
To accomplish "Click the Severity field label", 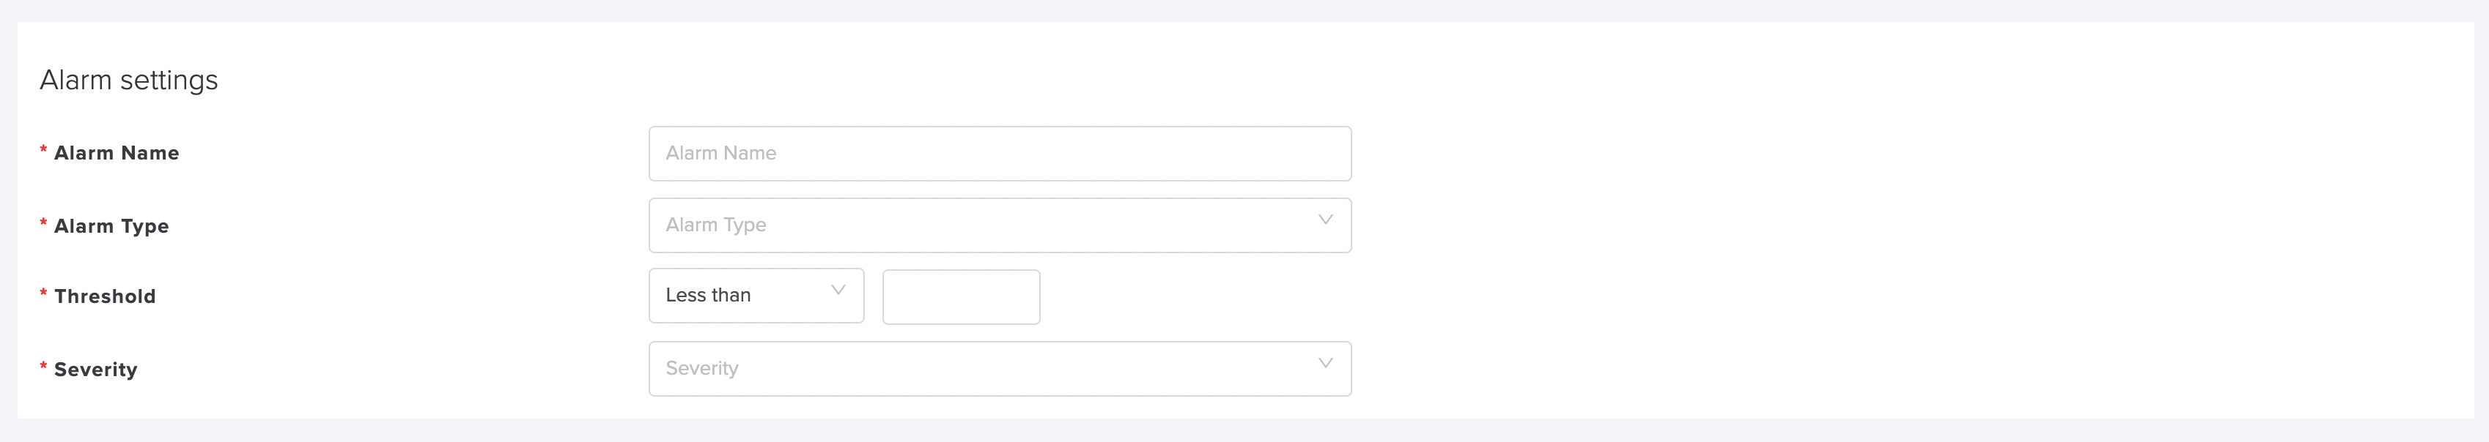I will coord(96,370).
